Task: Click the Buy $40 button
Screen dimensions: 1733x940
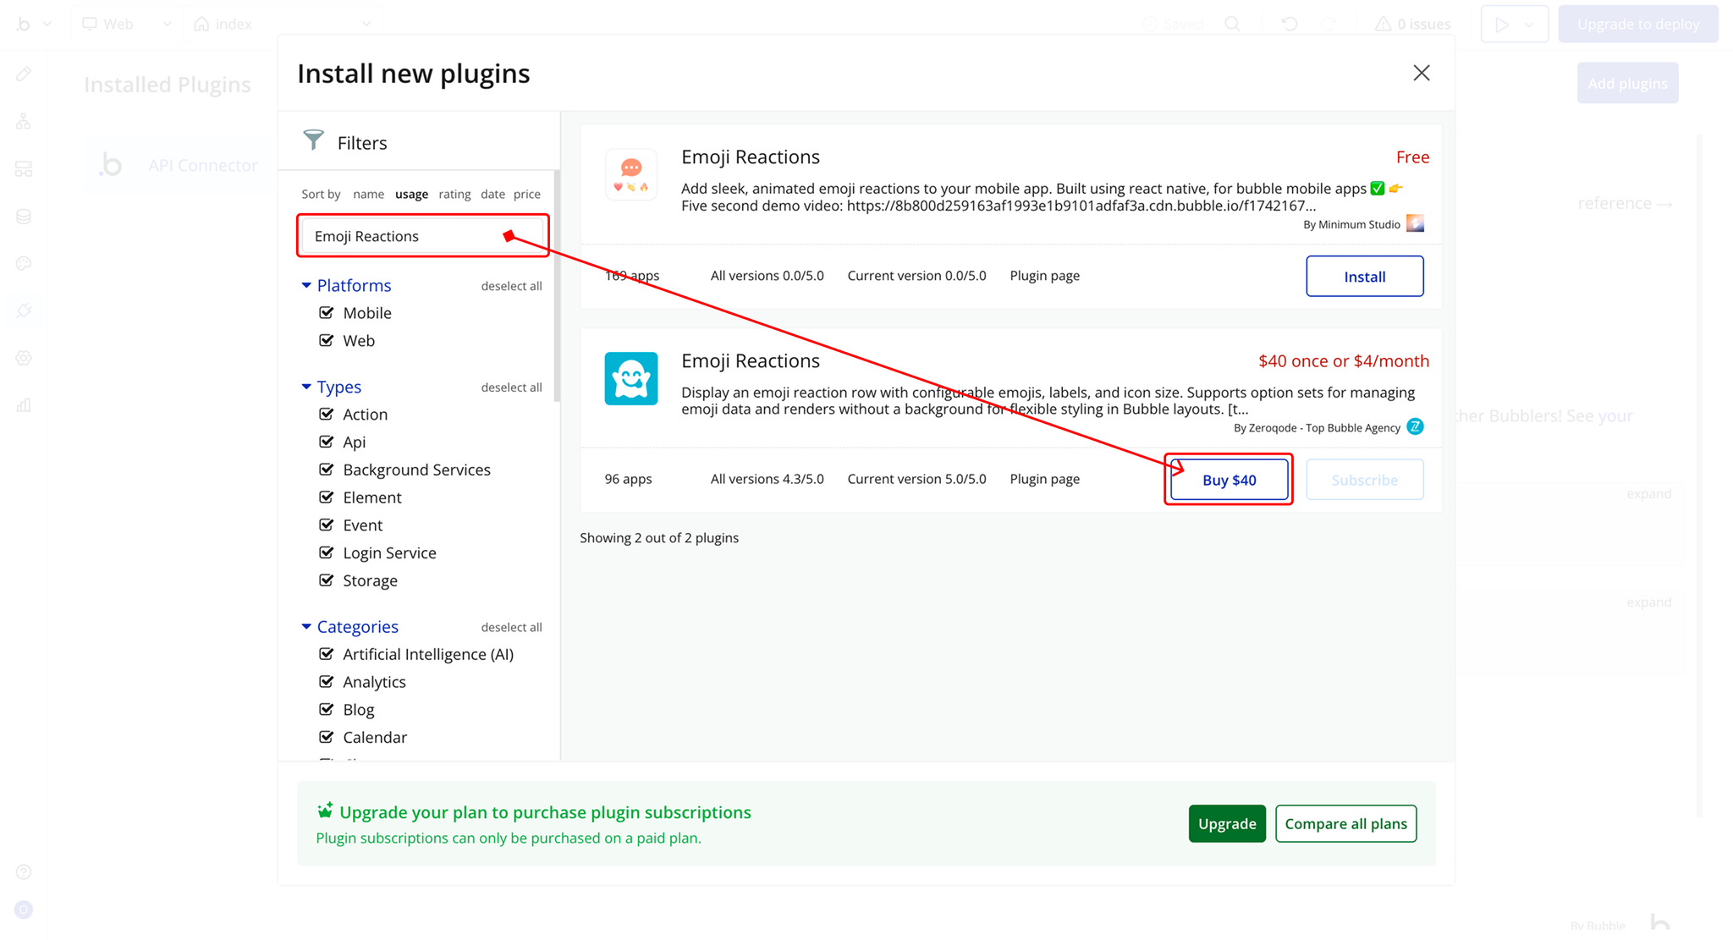Action: pos(1229,480)
